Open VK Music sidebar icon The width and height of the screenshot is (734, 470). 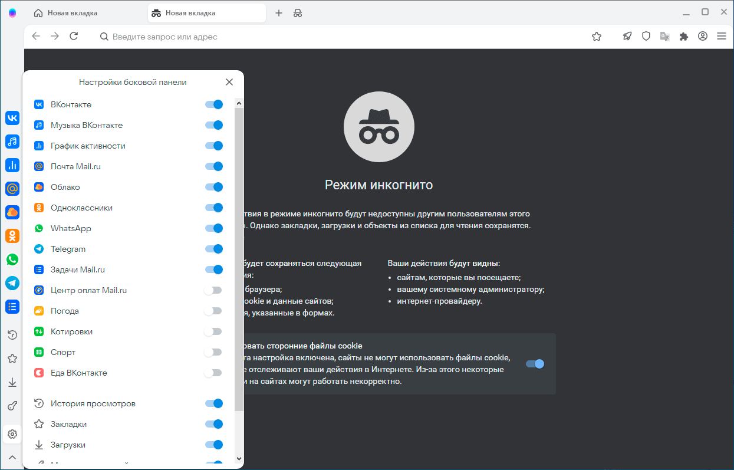pyautogui.click(x=12, y=142)
